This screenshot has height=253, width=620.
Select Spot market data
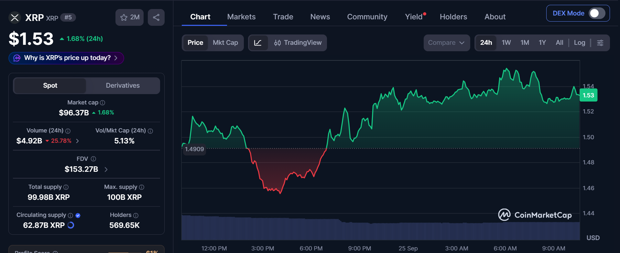[50, 85]
